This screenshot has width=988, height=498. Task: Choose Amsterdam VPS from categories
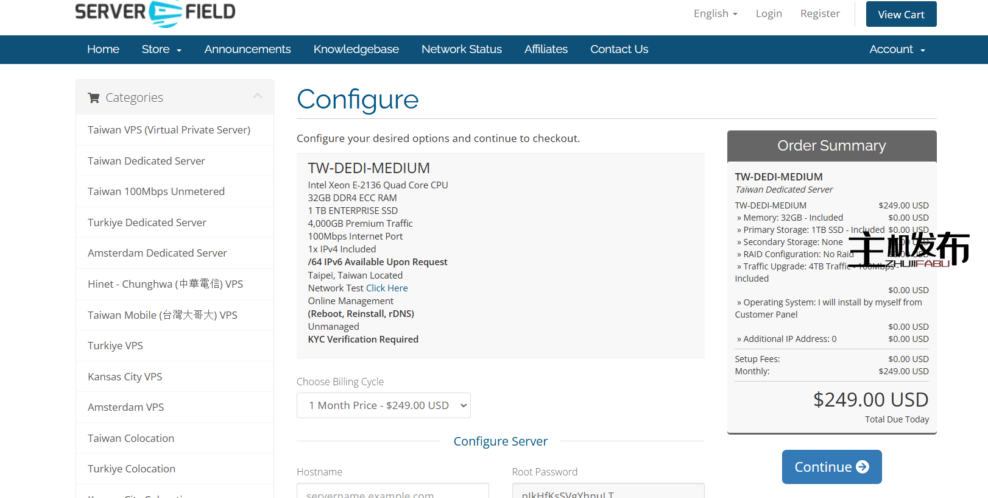[x=125, y=407]
